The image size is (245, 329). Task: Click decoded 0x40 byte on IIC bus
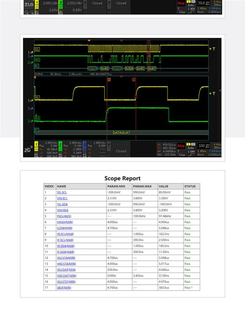pyautogui.click(x=105, y=68)
